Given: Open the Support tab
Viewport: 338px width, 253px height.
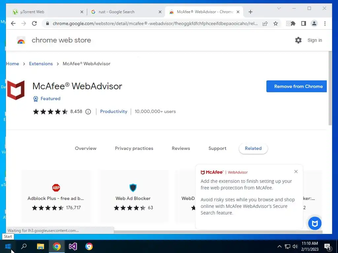Looking at the screenshot, I should point(217,149).
